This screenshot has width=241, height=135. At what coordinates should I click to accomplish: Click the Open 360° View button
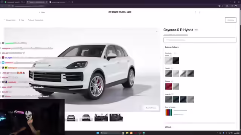151,108
